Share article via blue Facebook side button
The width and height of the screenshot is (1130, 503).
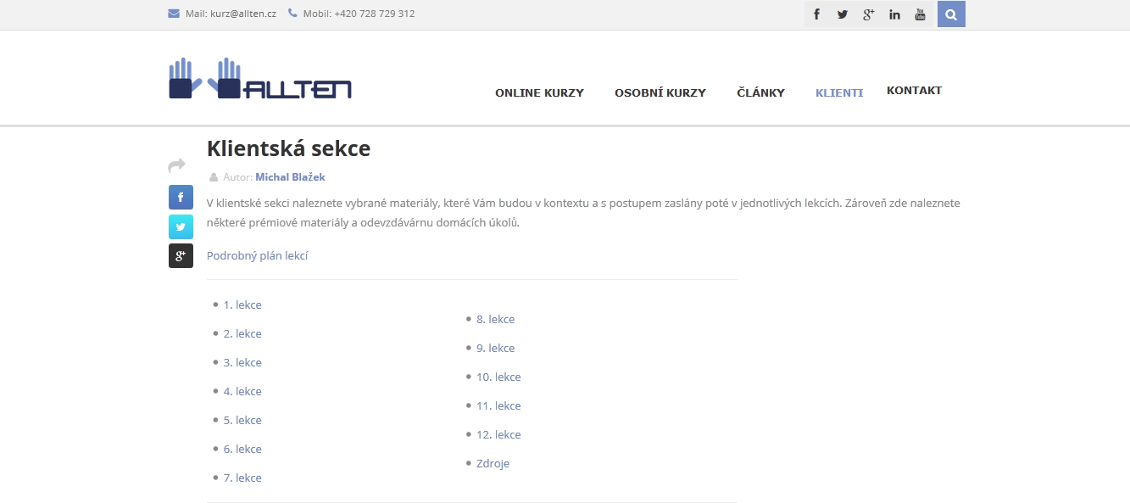(x=181, y=197)
